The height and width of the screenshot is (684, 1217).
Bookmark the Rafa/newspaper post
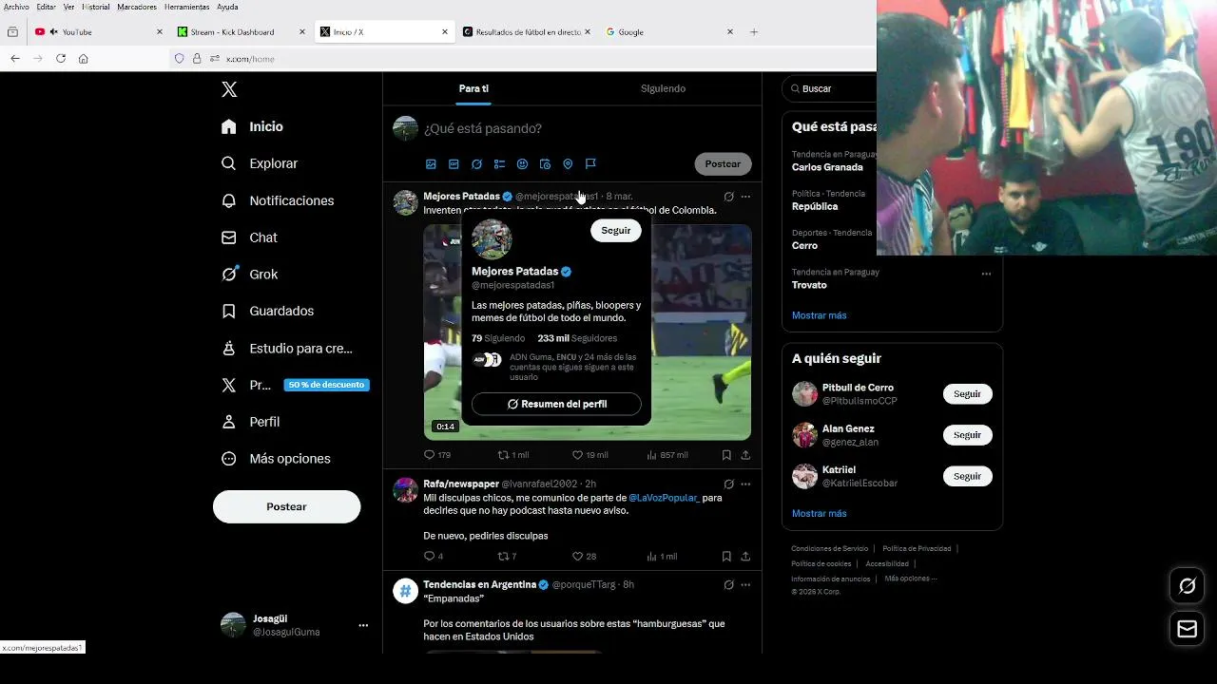(x=726, y=557)
